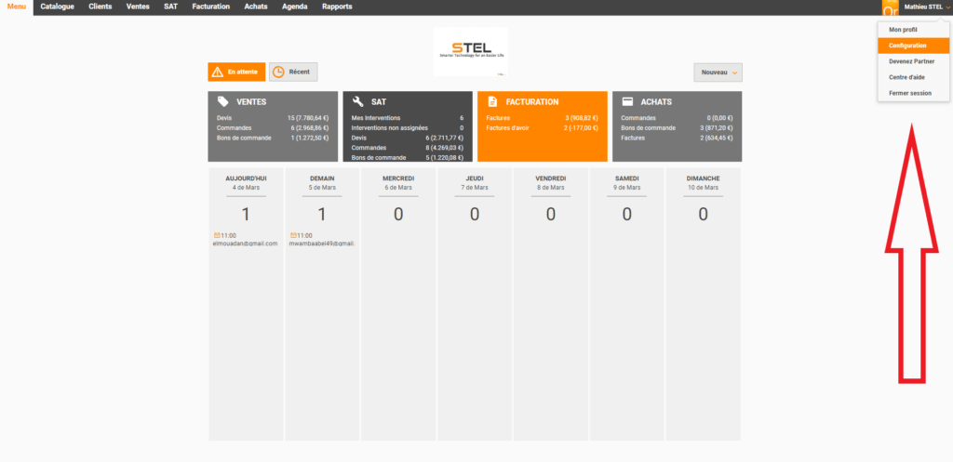This screenshot has width=953, height=462.
Task: Click the warning triangle icon on En attente
Action: tap(217, 72)
